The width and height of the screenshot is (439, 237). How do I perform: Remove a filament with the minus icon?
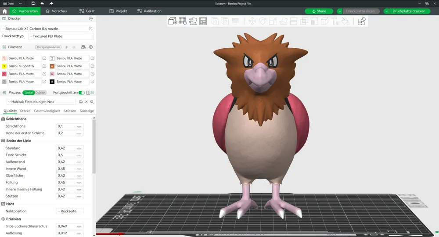click(74, 47)
